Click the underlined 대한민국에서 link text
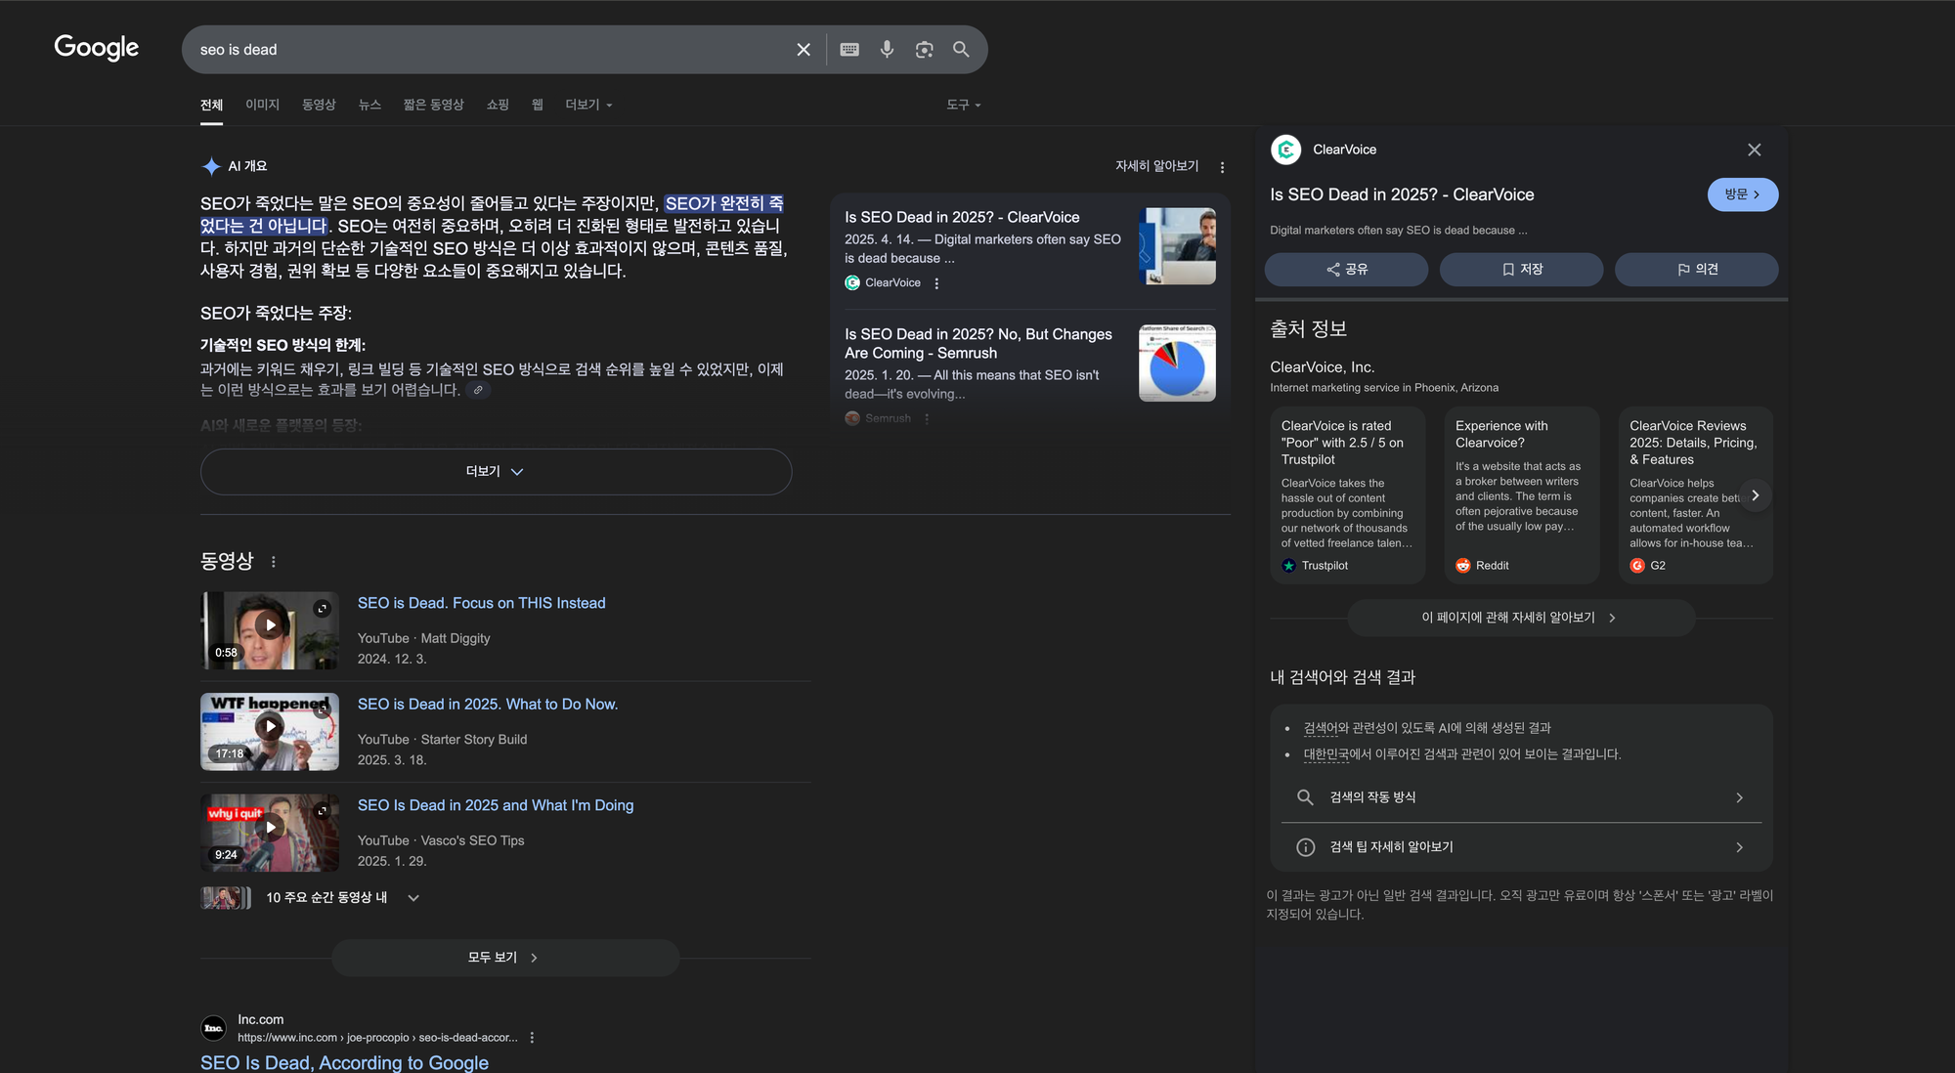Image resolution: width=1955 pixels, height=1073 pixels. [1326, 754]
